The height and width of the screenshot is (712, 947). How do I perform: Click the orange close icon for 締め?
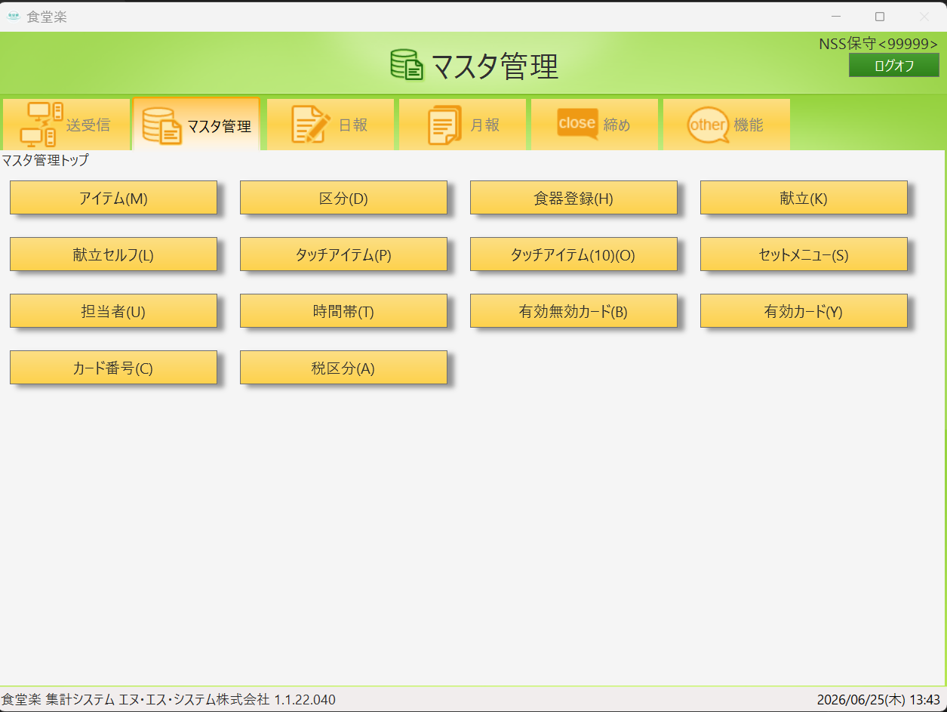[577, 123]
